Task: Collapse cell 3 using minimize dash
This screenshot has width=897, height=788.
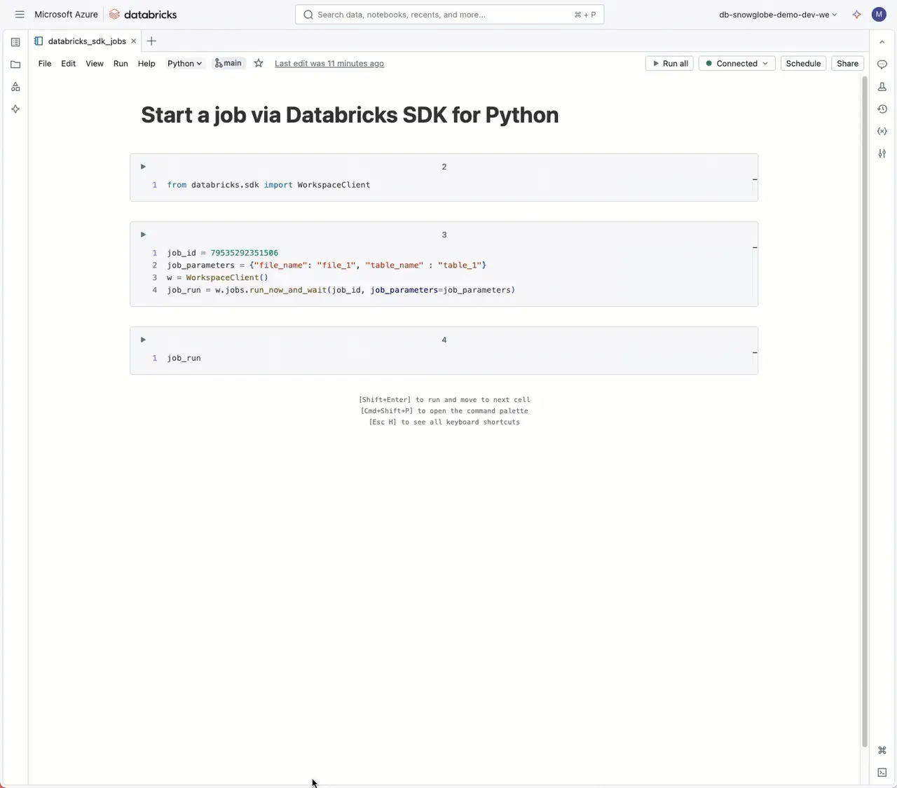Action: coord(755,247)
